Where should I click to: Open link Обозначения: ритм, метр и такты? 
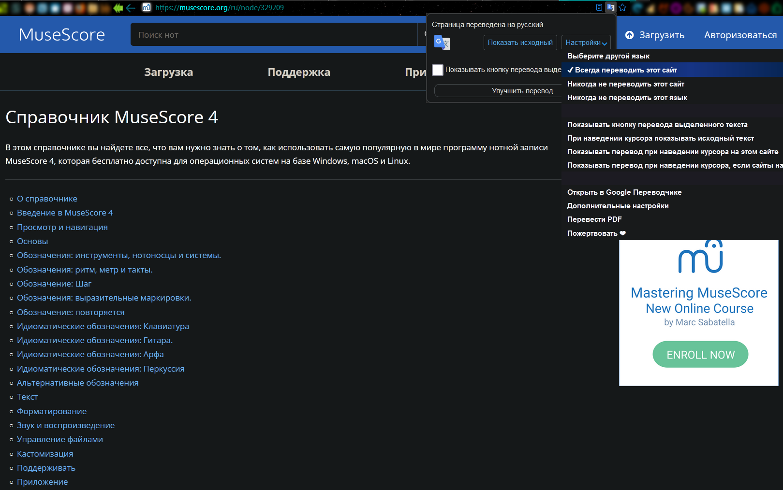click(85, 270)
